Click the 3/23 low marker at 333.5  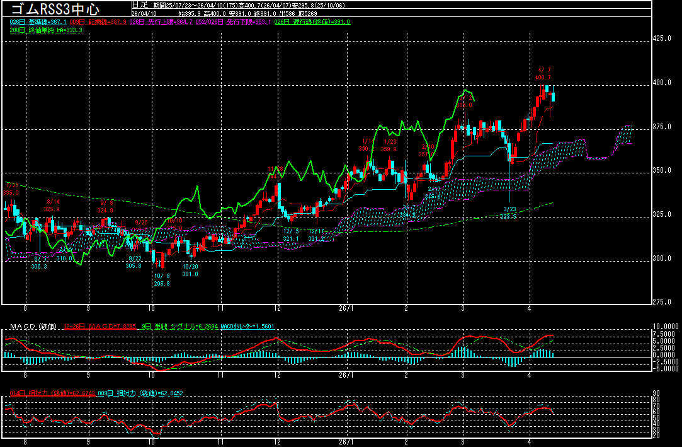click(509, 212)
